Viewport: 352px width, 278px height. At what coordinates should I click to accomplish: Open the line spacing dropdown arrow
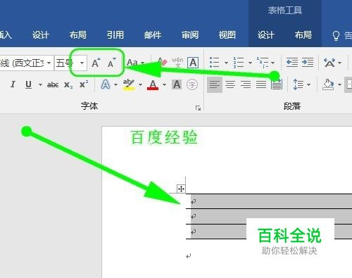[308, 84]
